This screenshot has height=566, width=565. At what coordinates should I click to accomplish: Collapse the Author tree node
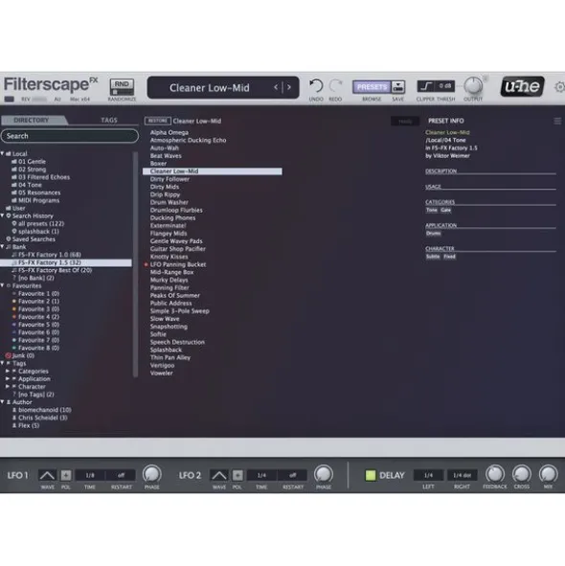[x=3, y=402]
